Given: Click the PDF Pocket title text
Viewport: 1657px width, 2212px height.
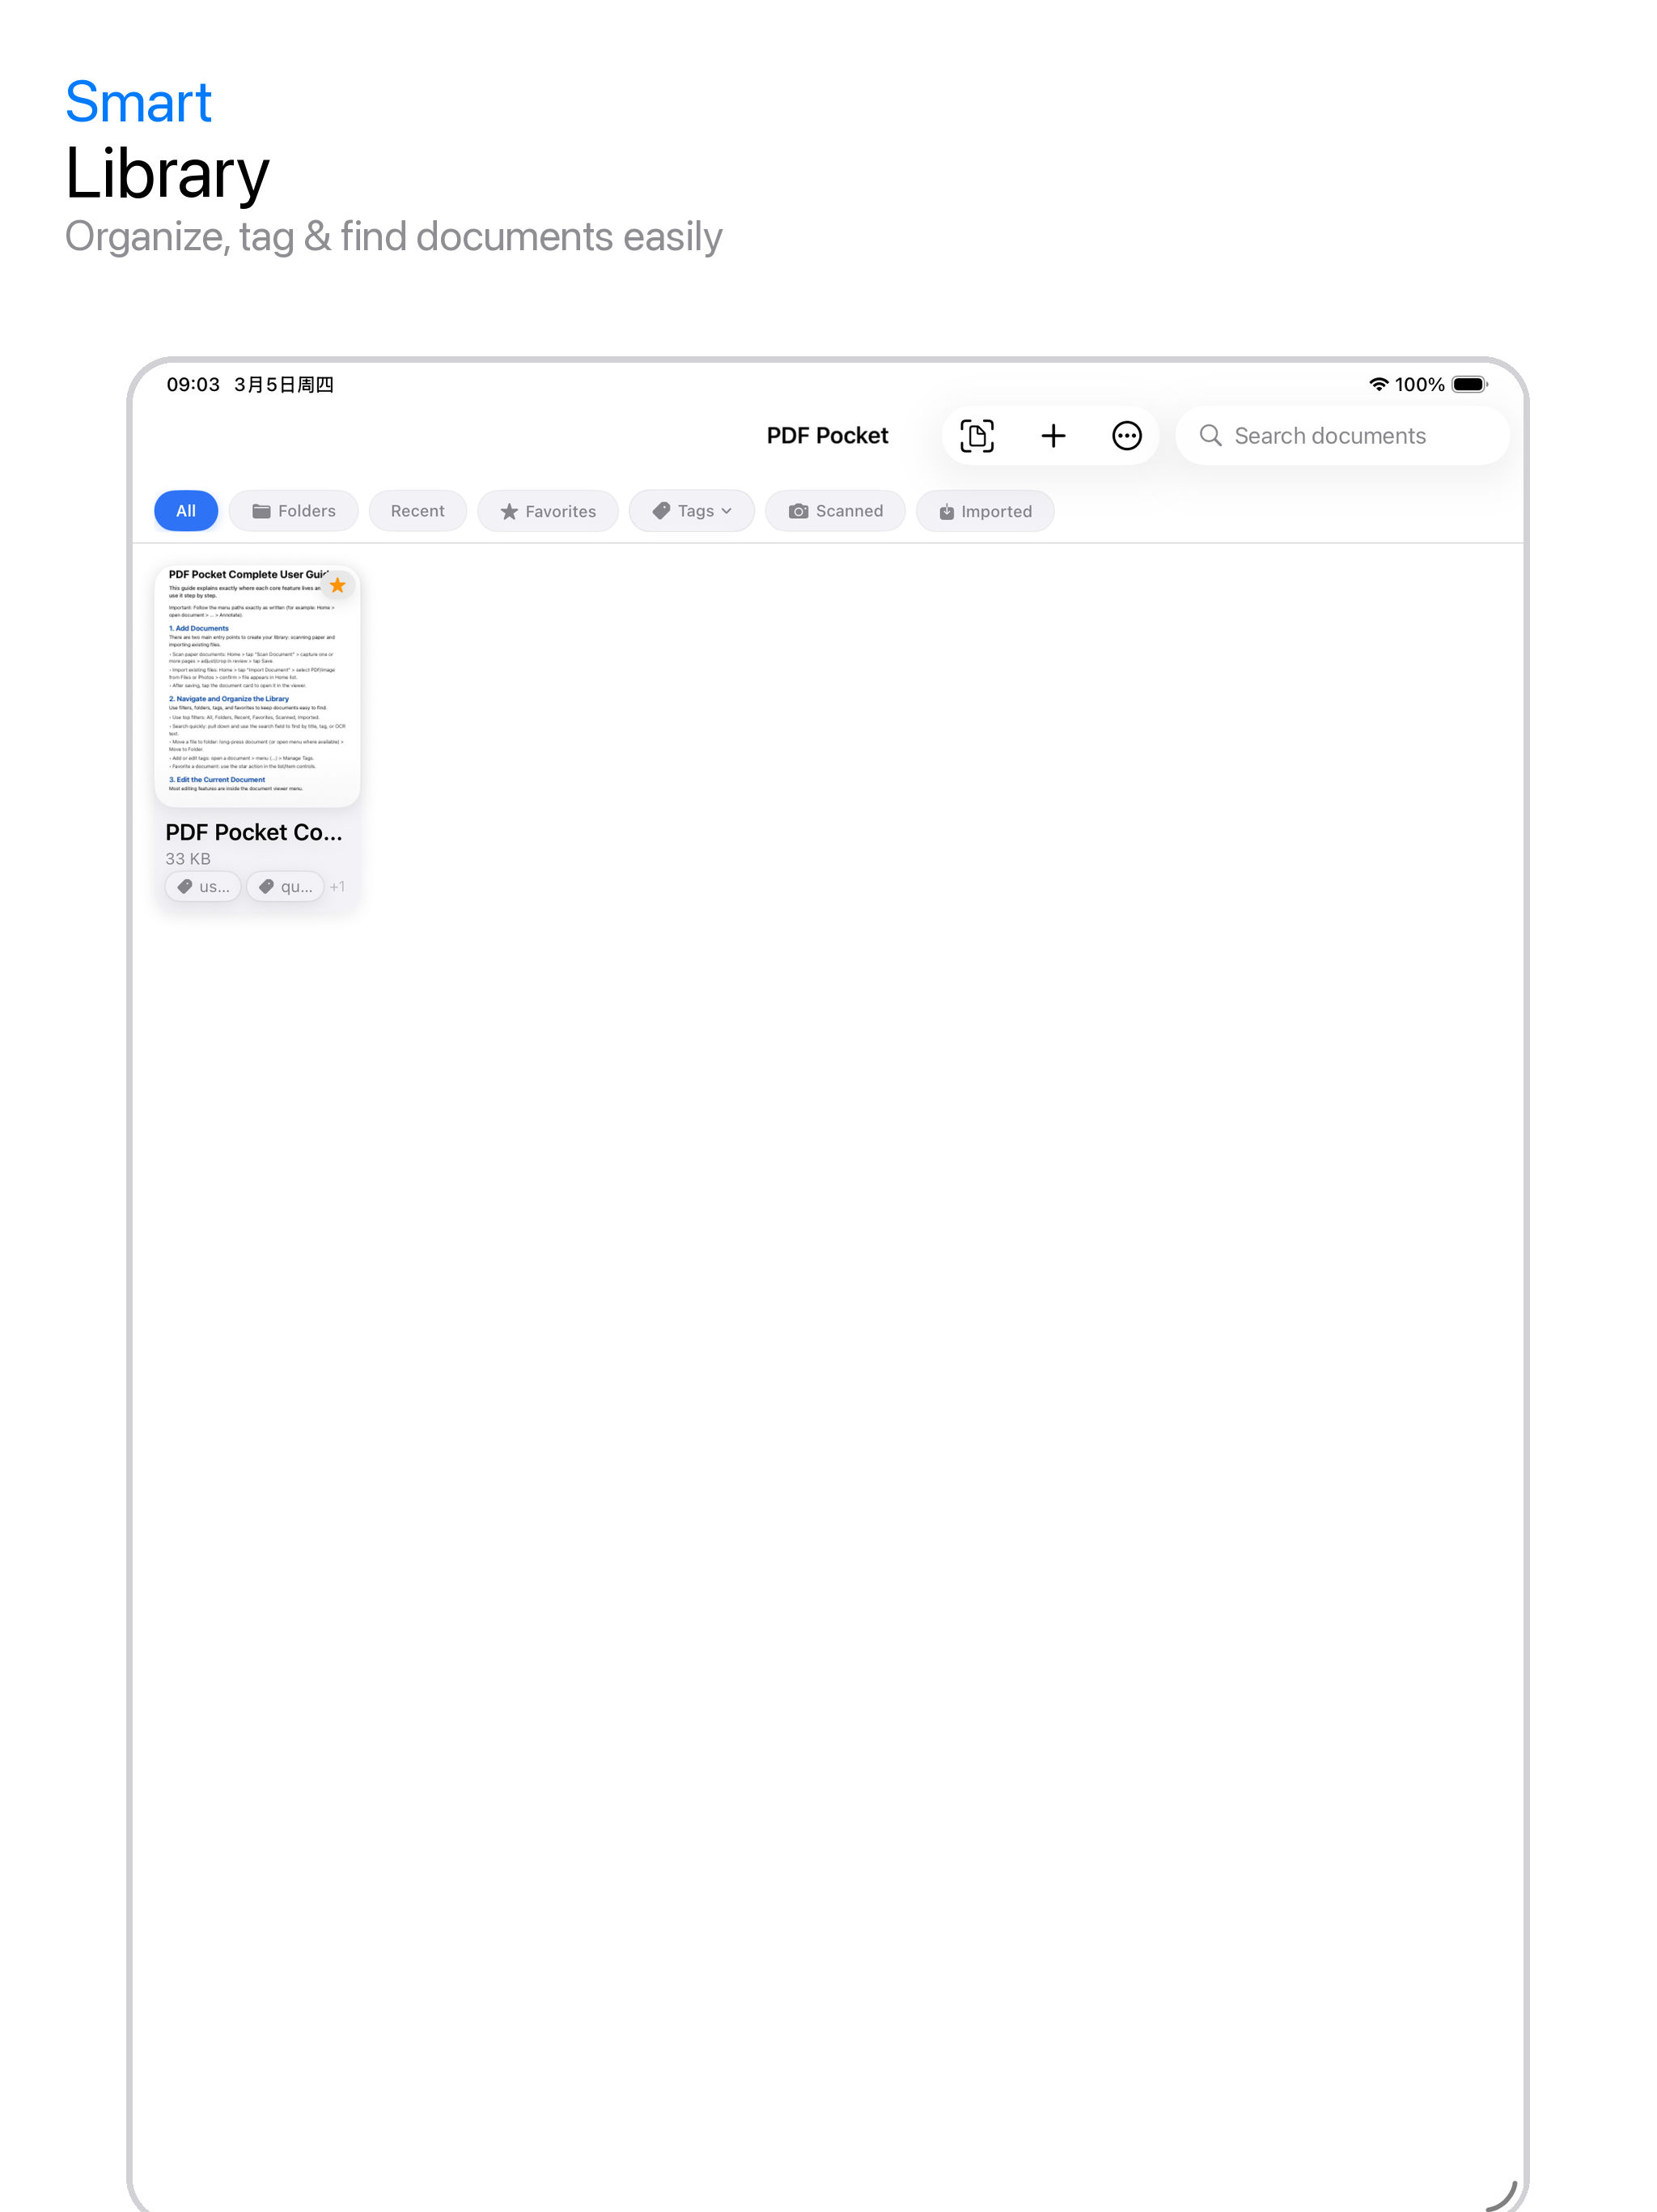Looking at the screenshot, I should pos(828,436).
